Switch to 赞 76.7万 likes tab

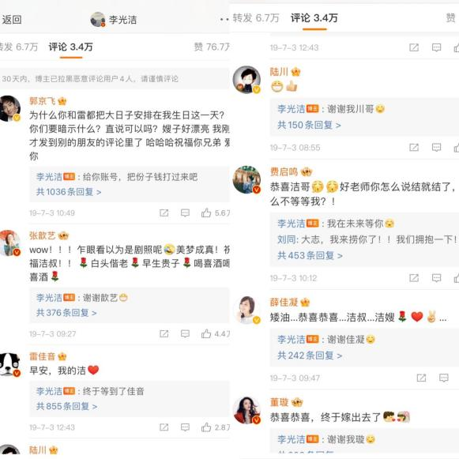coord(212,47)
